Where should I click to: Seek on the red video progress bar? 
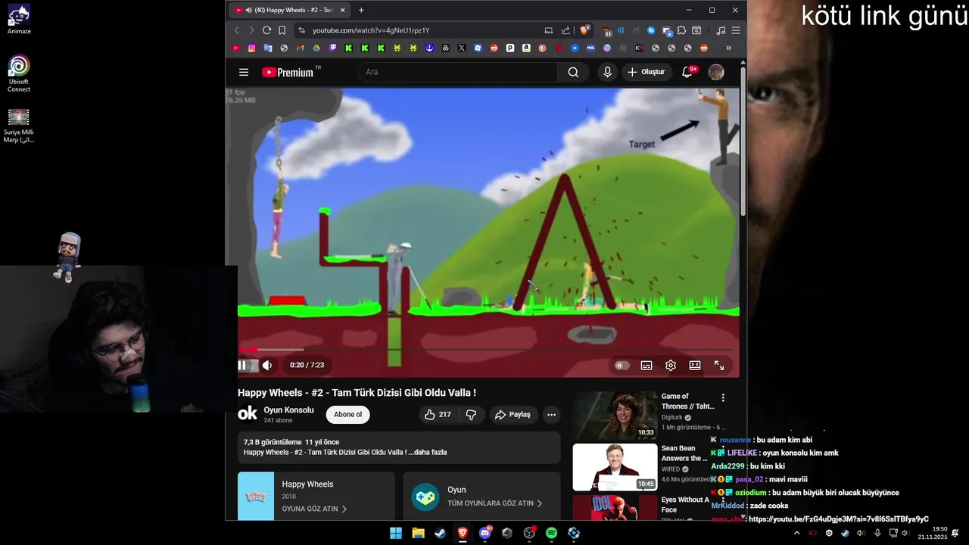click(x=485, y=350)
